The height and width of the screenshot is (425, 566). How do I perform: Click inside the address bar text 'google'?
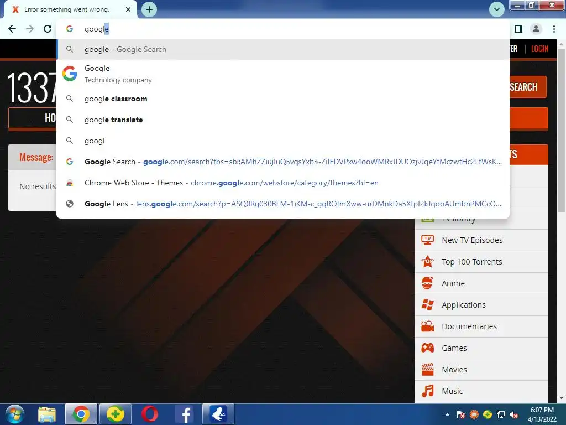click(x=96, y=29)
